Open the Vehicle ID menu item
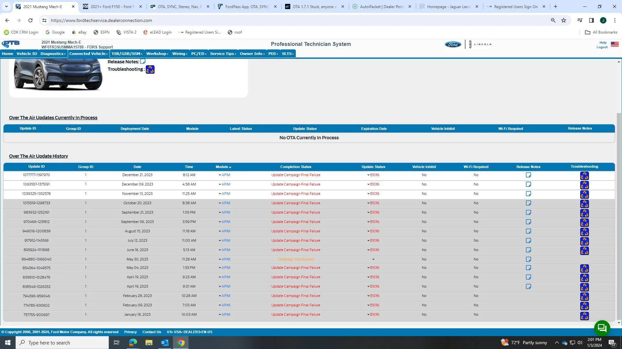This screenshot has width=622, height=349. (27, 54)
